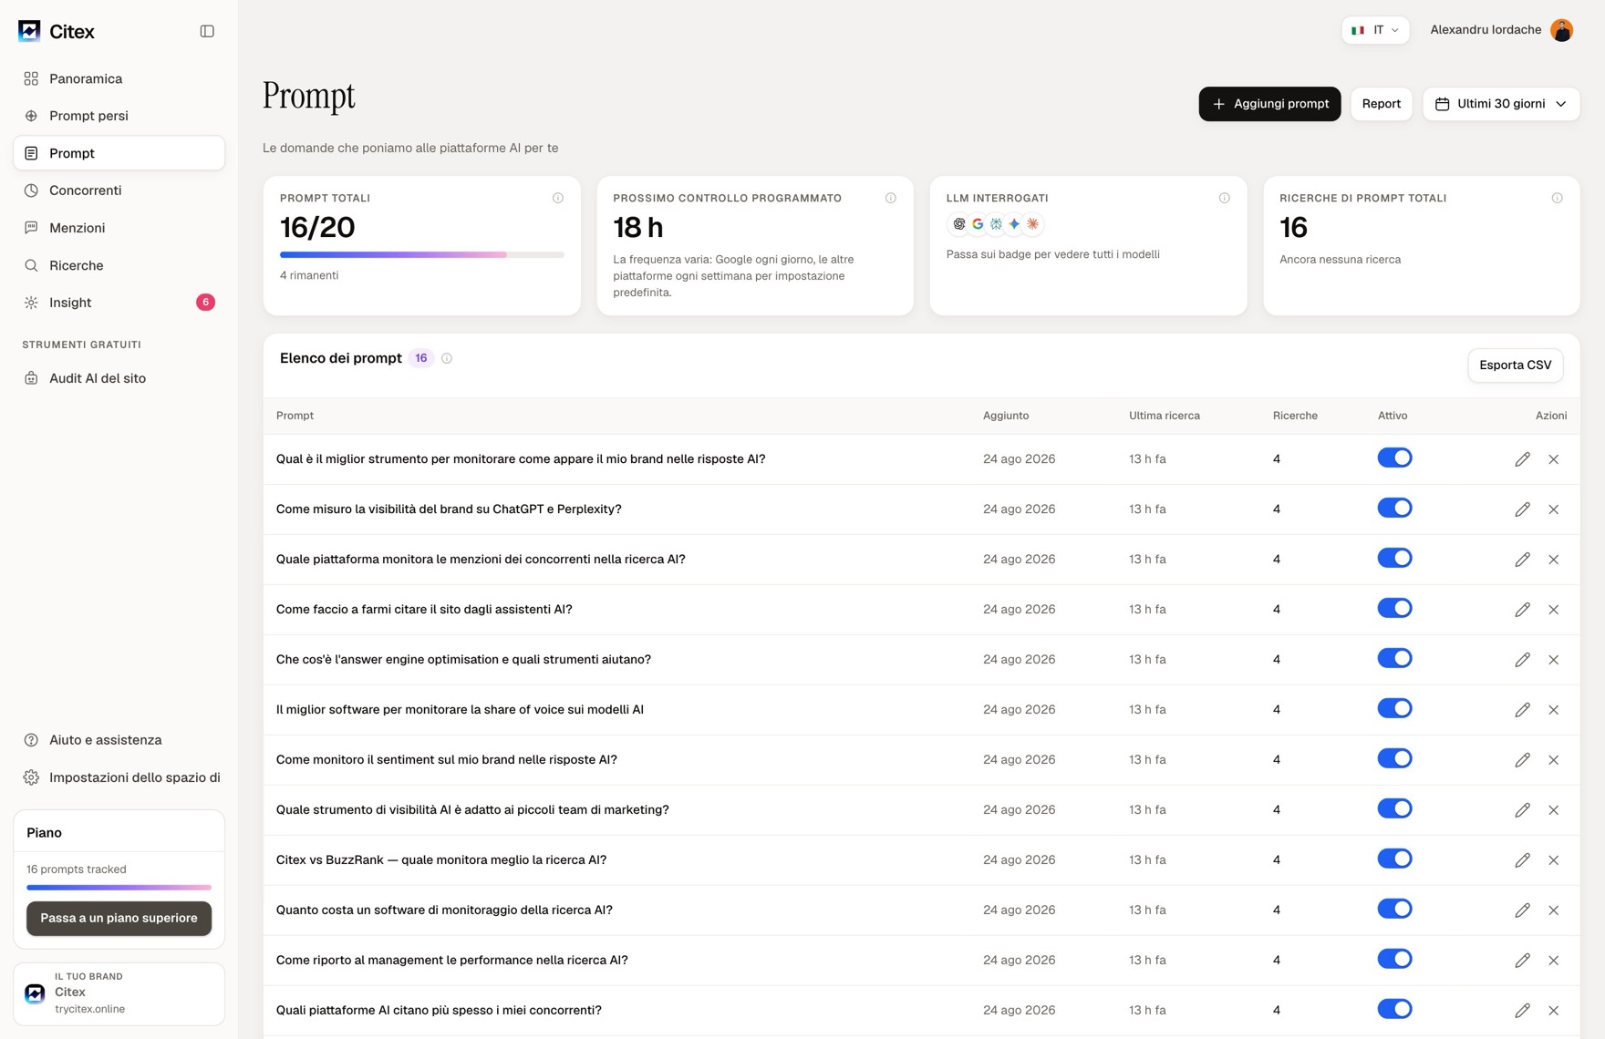
Task: Click the Gemini star badge in LLM Interrogati
Action: [1014, 224]
